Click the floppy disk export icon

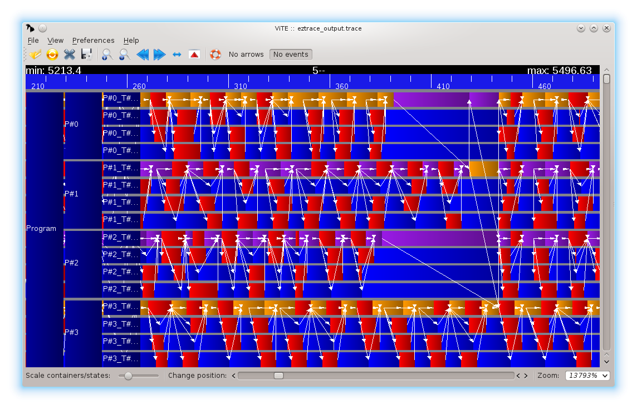coord(86,55)
